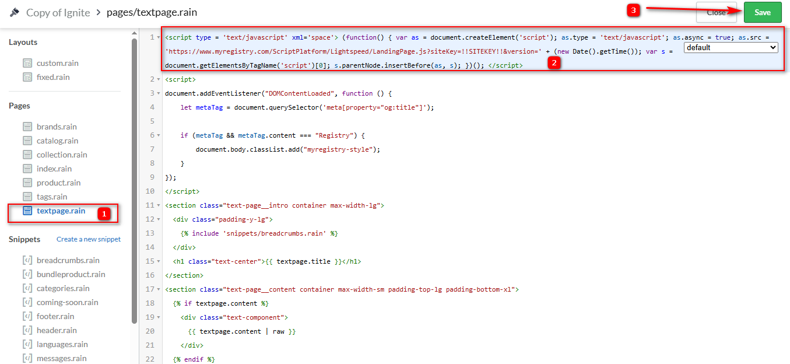Click line 7 myregistry-style code

[x=288, y=149]
